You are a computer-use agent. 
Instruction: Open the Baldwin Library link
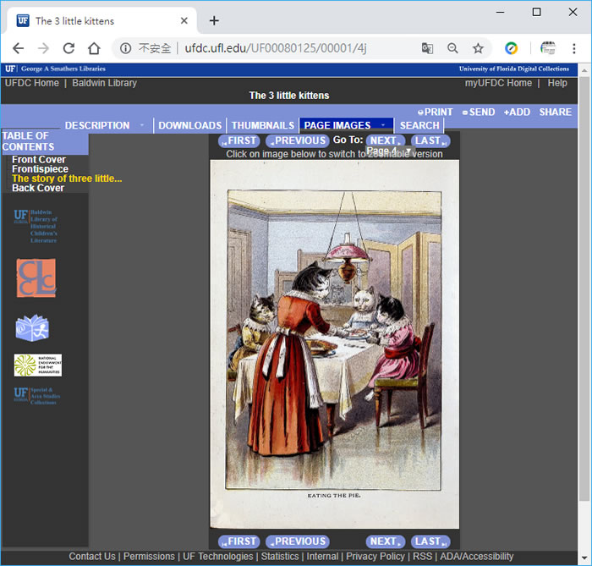(x=105, y=83)
